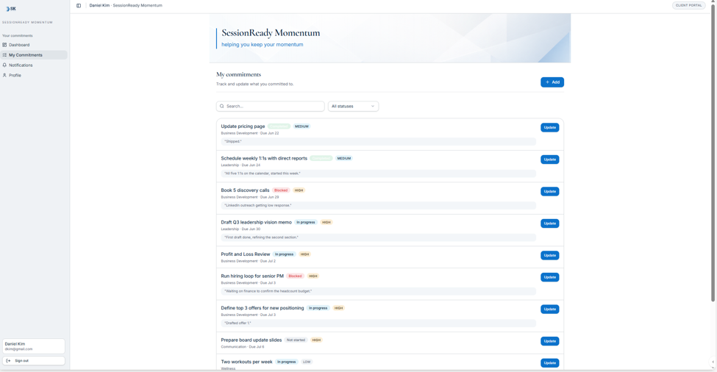Click 'LinkedIn outreach getting low response' note
The height and width of the screenshot is (372, 717).
(378, 206)
